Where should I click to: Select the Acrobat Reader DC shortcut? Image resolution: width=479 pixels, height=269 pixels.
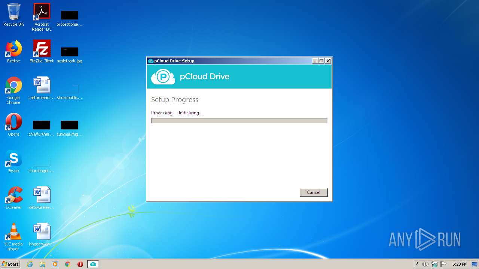pos(42,17)
